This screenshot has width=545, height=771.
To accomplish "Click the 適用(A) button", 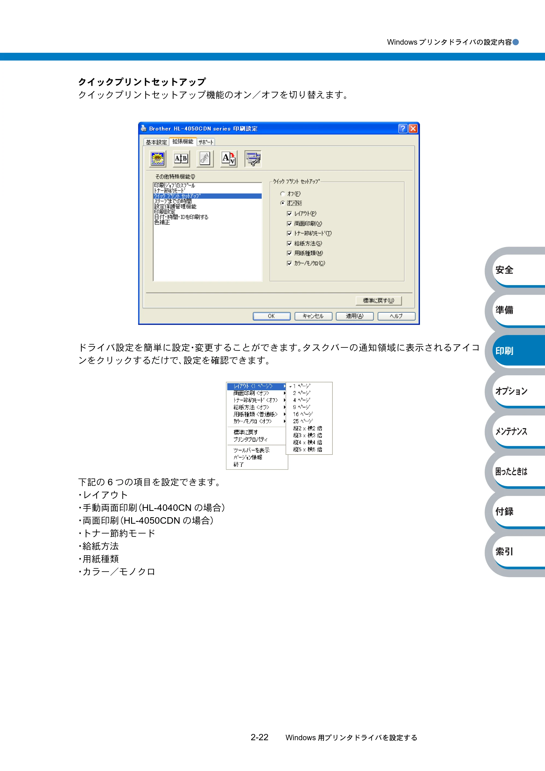I will pos(355,316).
